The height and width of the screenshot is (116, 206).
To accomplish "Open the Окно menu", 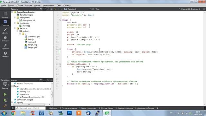I will [x=59, y=5].
